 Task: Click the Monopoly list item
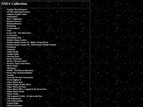[x=11, y=68]
